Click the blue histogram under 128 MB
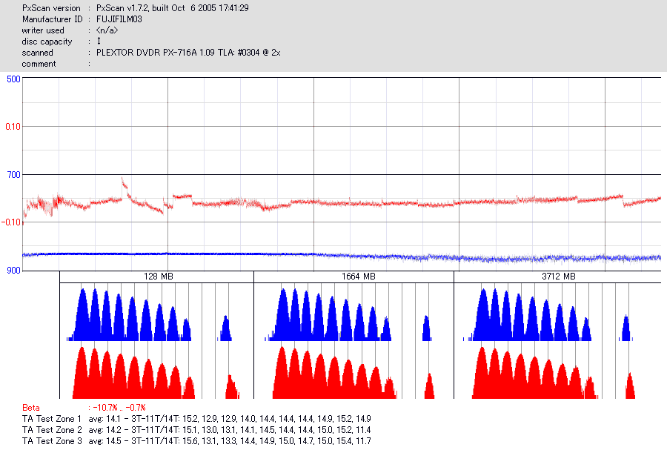This screenshot has width=667, height=450. point(149,314)
